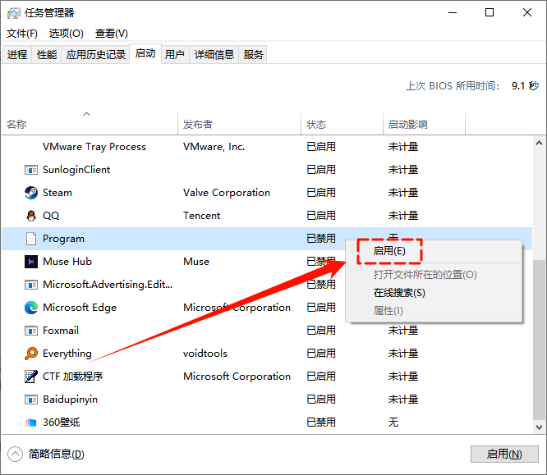
Task: Collapse to 简略信息 using the circled arrow
Action: point(15,454)
